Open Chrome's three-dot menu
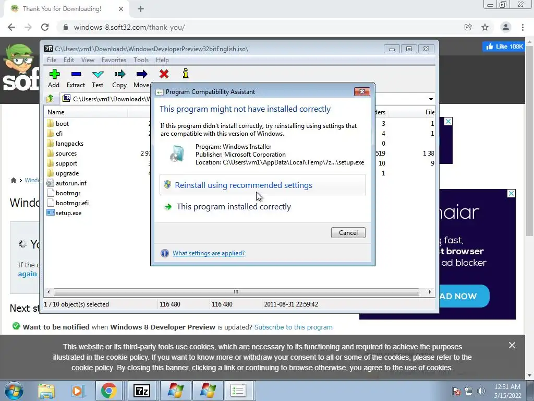The image size is (534, 401). click(x=523, y=27)
